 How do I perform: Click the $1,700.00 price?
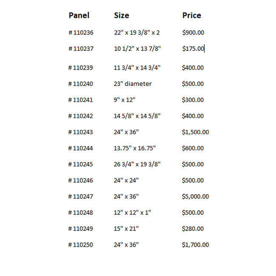tap(195, 245)
